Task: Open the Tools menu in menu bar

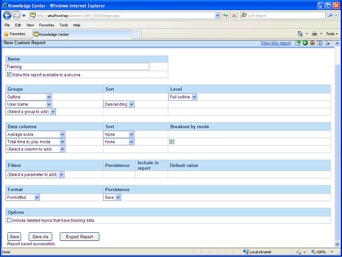Action: point(64,25)
